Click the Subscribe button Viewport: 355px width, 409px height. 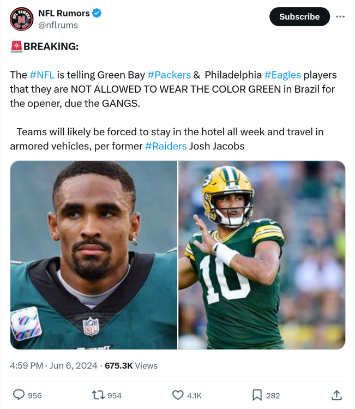(x=299, y=16)
